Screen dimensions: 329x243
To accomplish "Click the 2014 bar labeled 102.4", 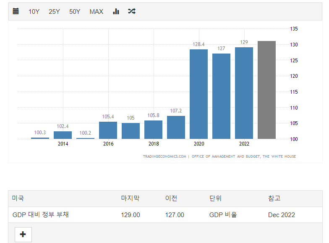I will [x=63, y=135].
